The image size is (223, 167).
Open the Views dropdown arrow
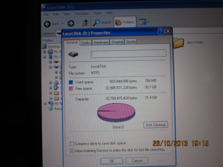coord(148,22)
